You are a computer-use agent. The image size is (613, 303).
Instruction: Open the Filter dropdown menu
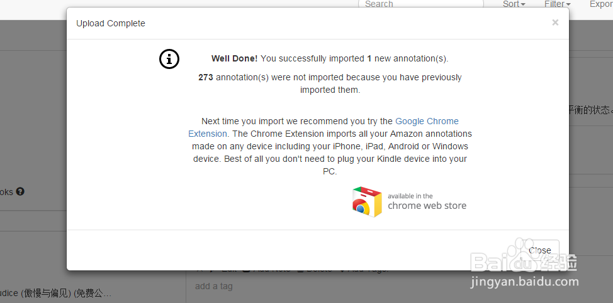557,4
